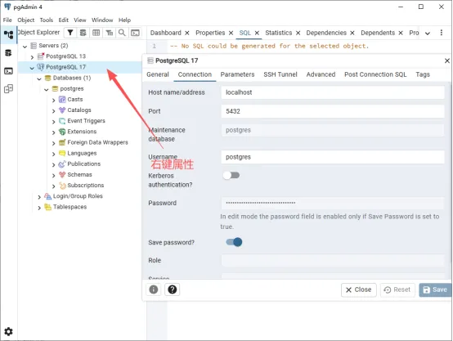Open the Statistics tab
This screenshot has height=341, width=453.
tap(279, 33)
